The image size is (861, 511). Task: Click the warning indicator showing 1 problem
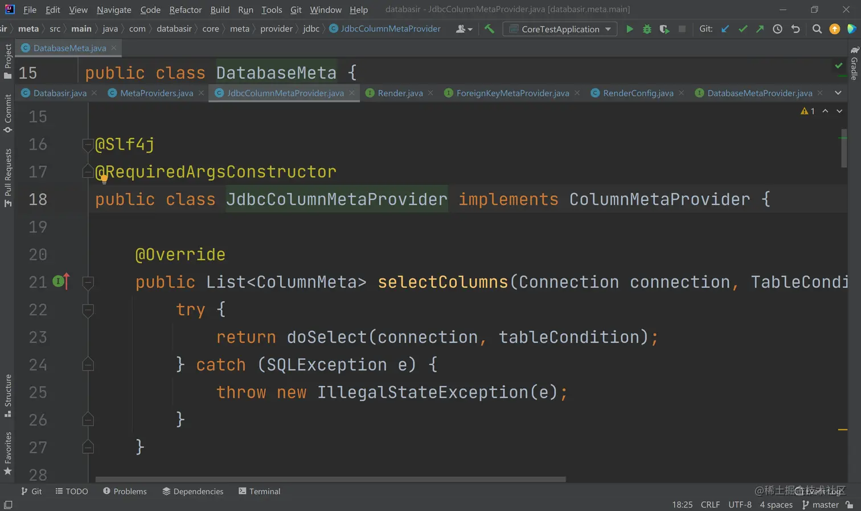[x=807, y=111]
